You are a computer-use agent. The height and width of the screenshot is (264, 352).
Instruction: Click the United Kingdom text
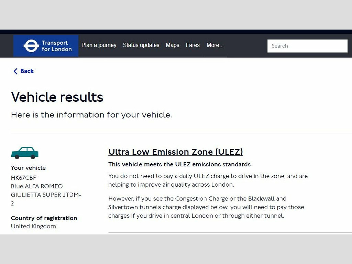tap(33, 226)
